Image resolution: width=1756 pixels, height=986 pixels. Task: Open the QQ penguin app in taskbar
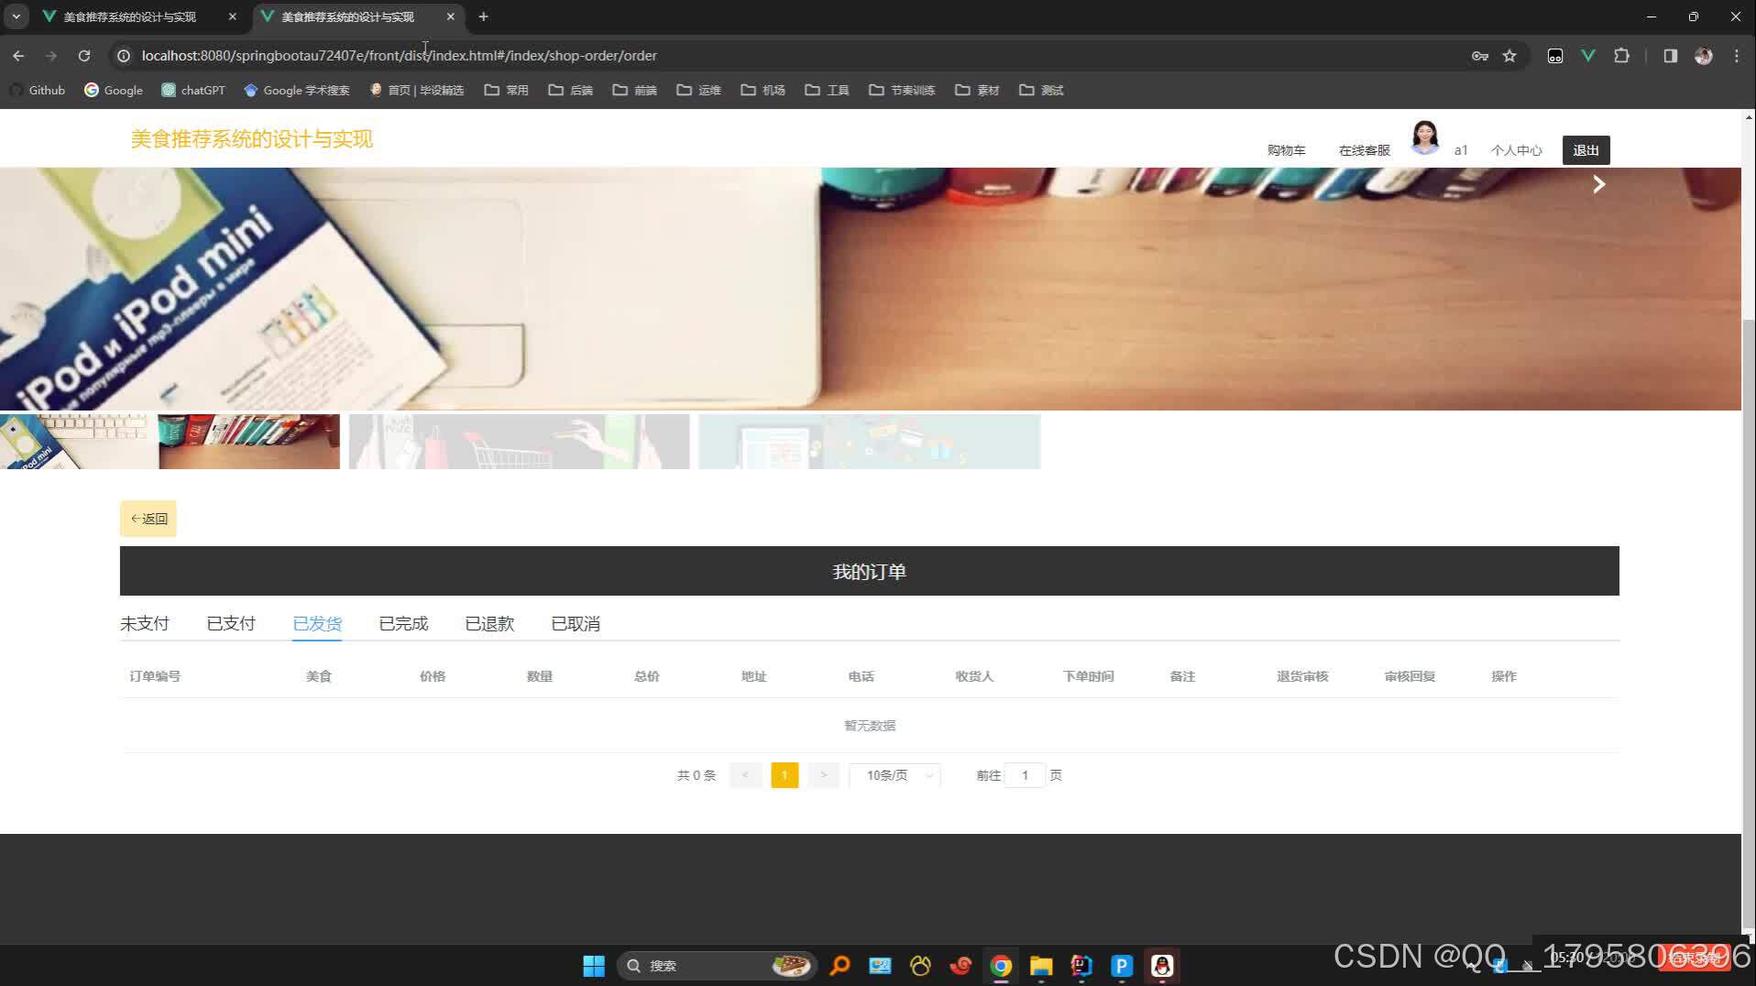pyautogui.click(x=1162, y=966)
